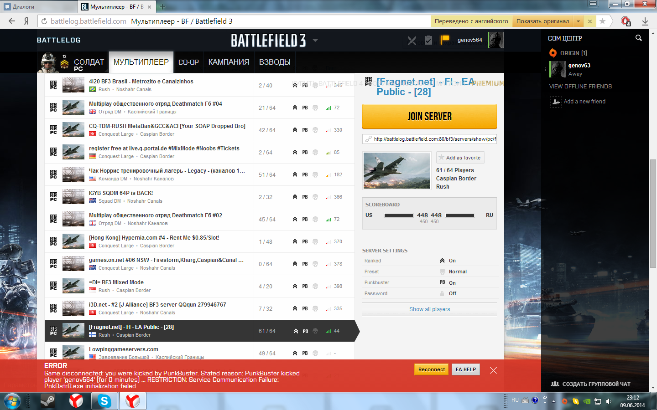Open options dots beside genov63
Image resolution: width=657 pixels, height=410 pixels.
[546, 69]
